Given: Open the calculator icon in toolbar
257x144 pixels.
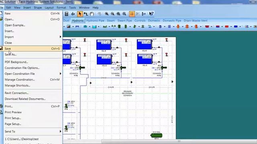Looking at the screenshot, I should coord(67,14).
